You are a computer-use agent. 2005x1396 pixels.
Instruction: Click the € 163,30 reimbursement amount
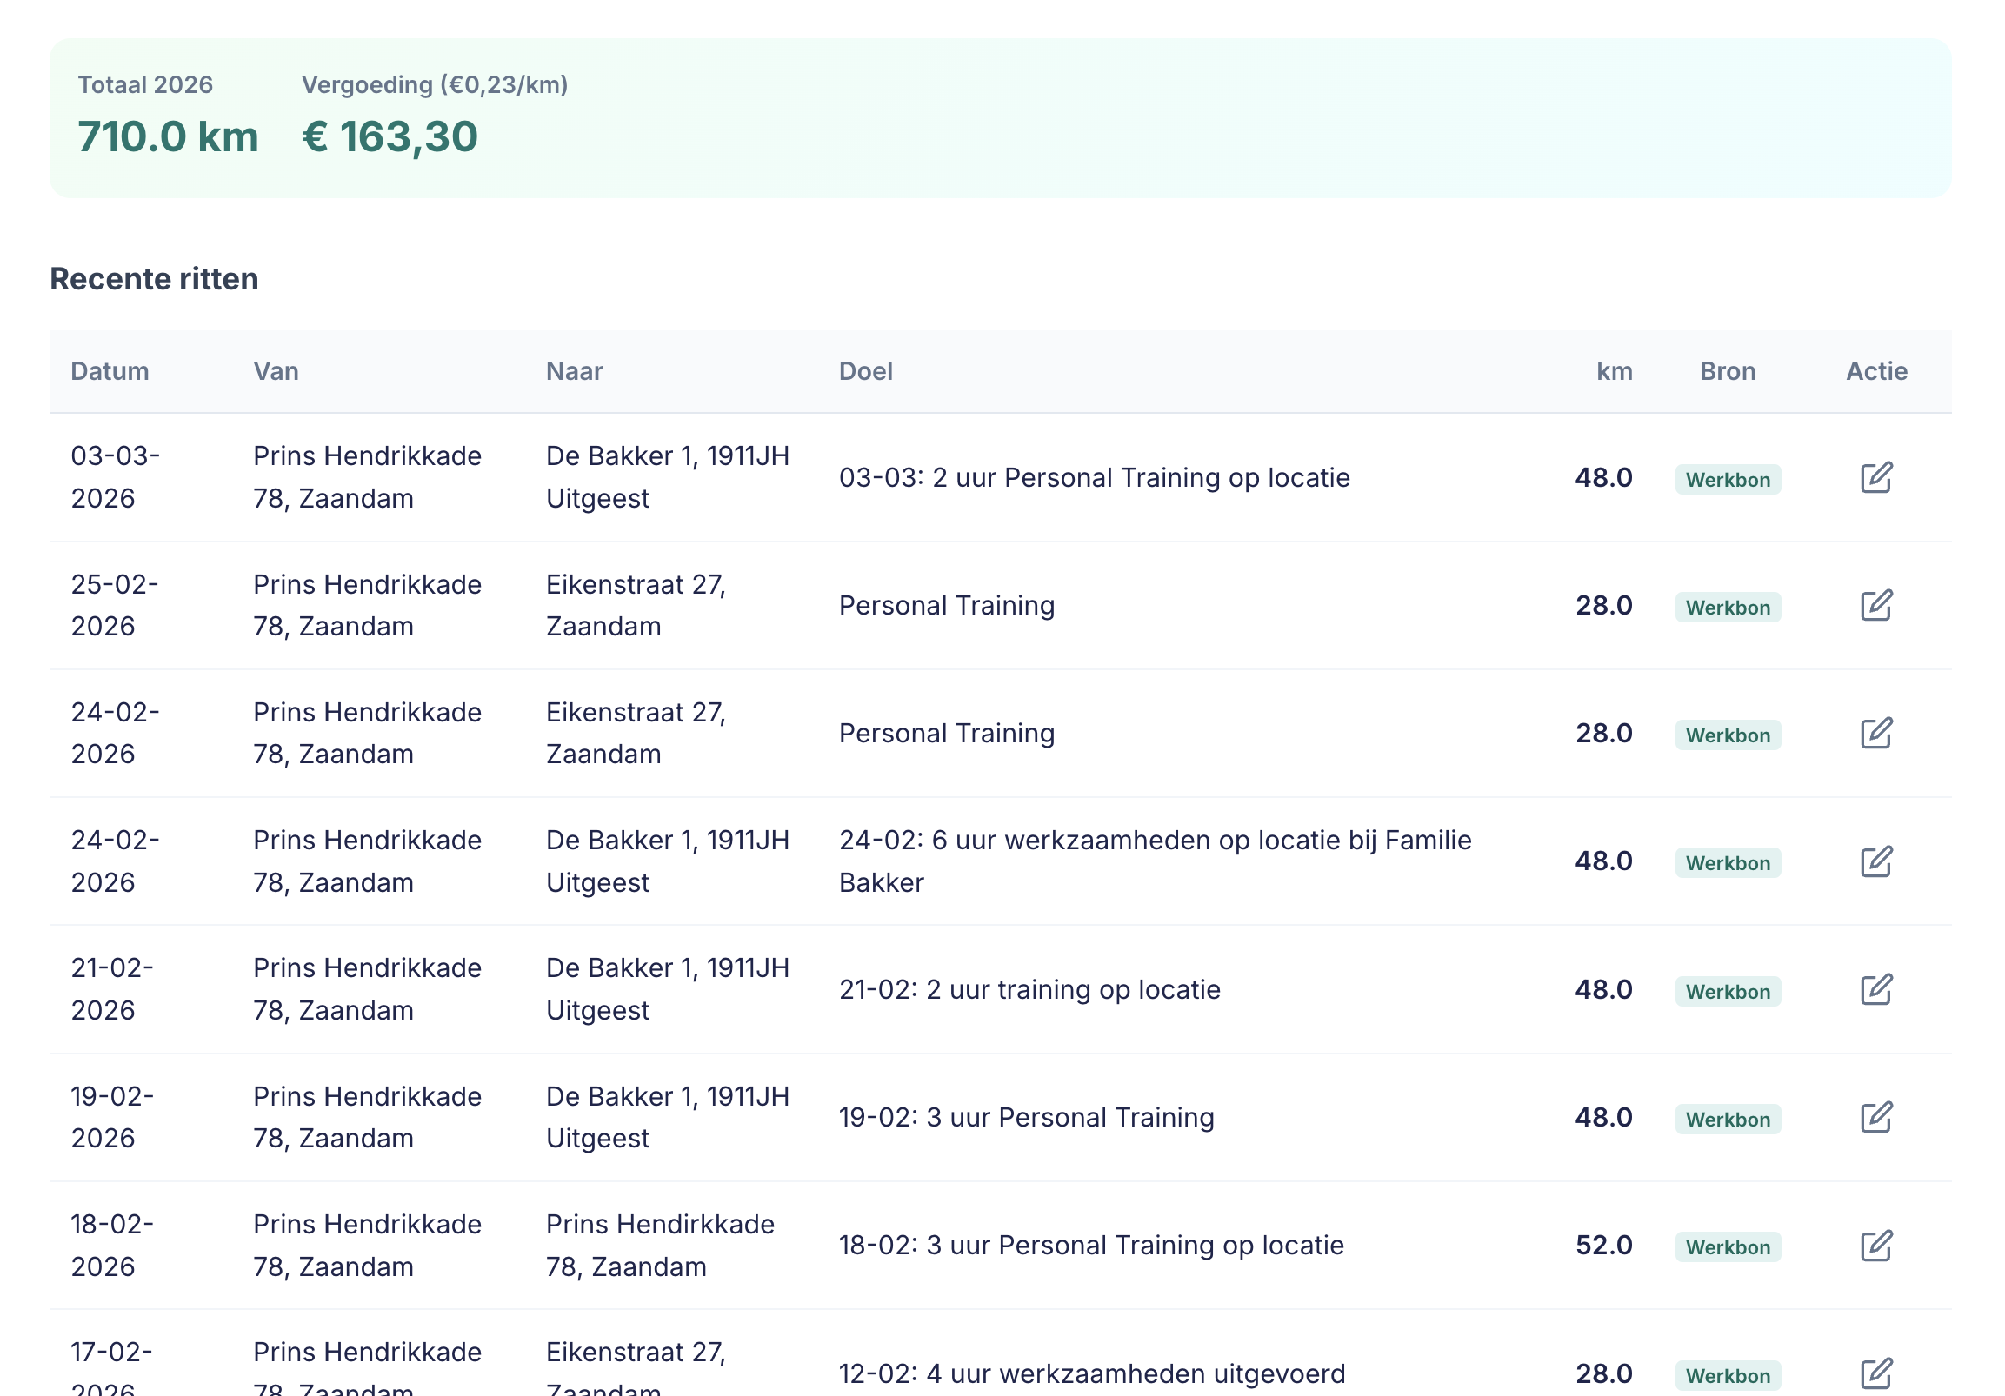[390, 137]
